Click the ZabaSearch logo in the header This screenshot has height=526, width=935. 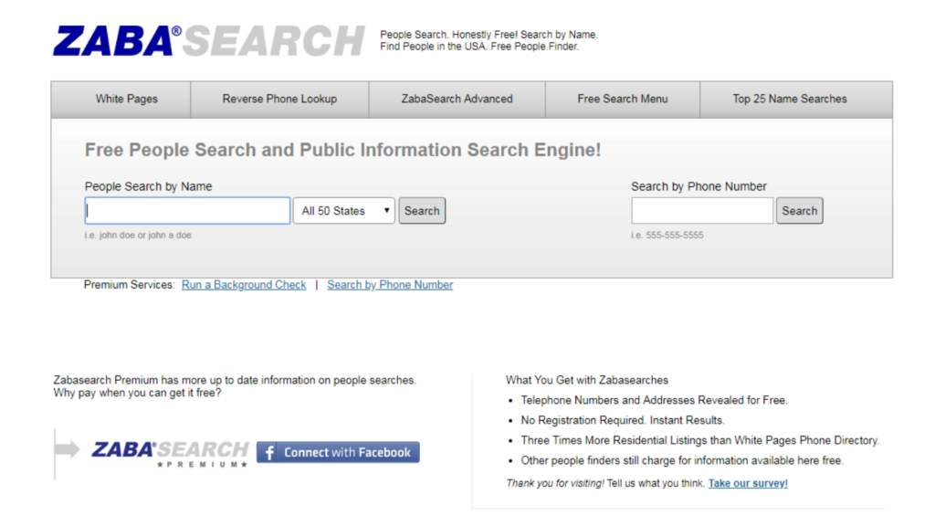(x=208, y=41)
